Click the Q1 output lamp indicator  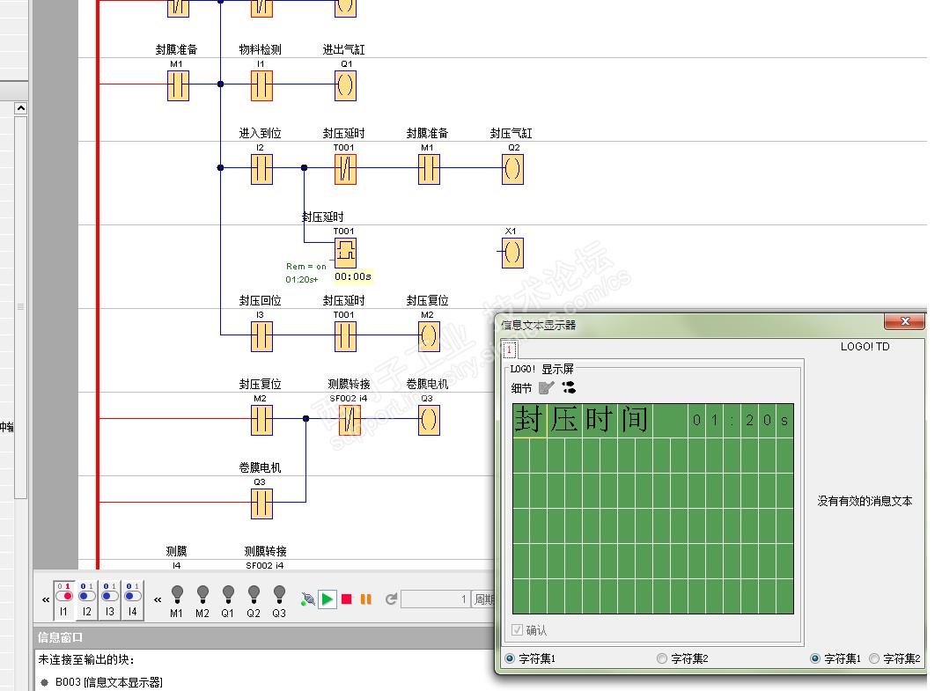pos(228,593)
